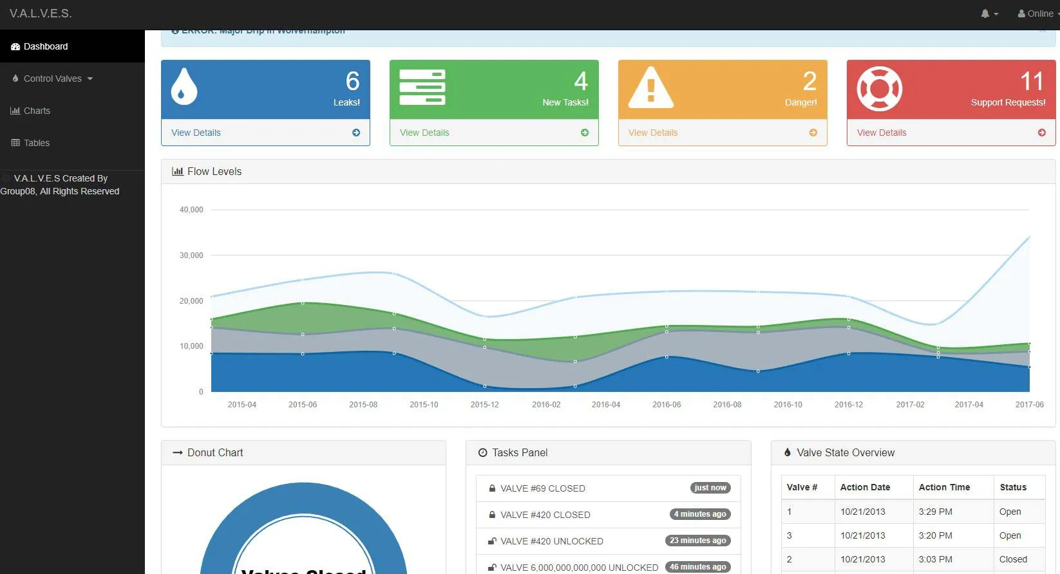This screenshot has width=1060, height=574.
Task: Click the water drop Leaks icon
Action: pyautogui.click(x=184, y=87)
